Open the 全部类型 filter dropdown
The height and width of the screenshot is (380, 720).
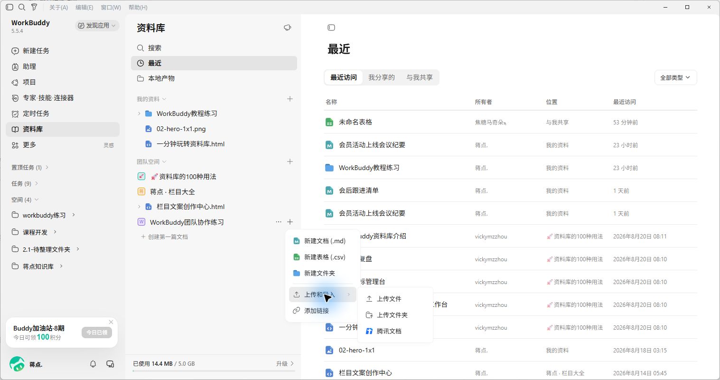click(675, 77)
